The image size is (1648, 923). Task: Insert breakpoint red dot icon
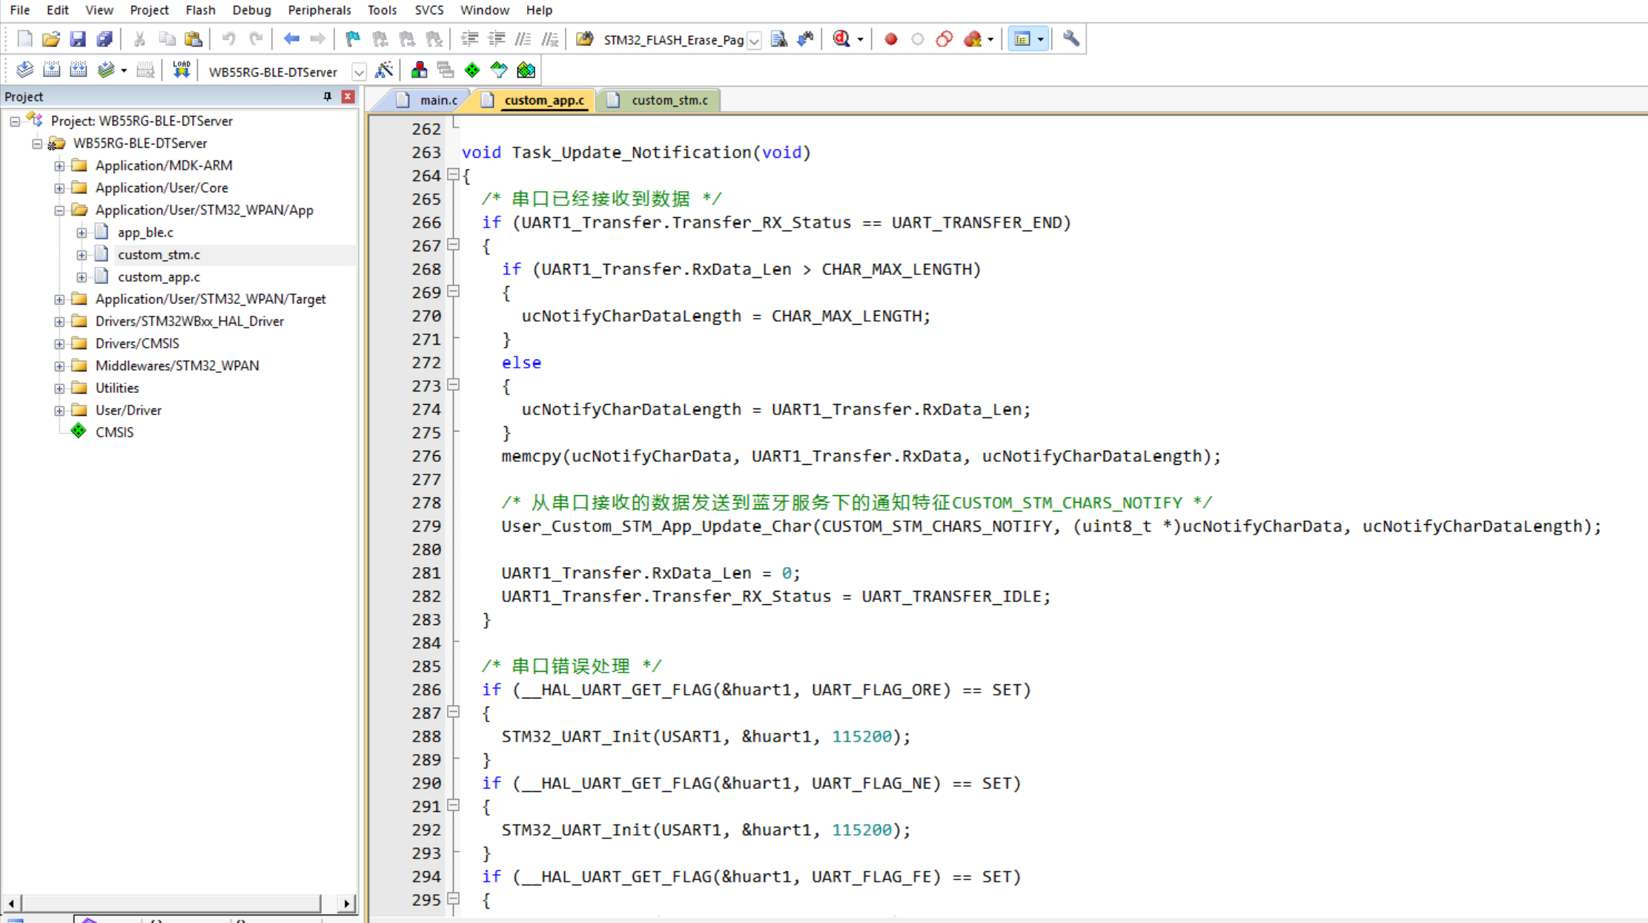pos(890,39)
